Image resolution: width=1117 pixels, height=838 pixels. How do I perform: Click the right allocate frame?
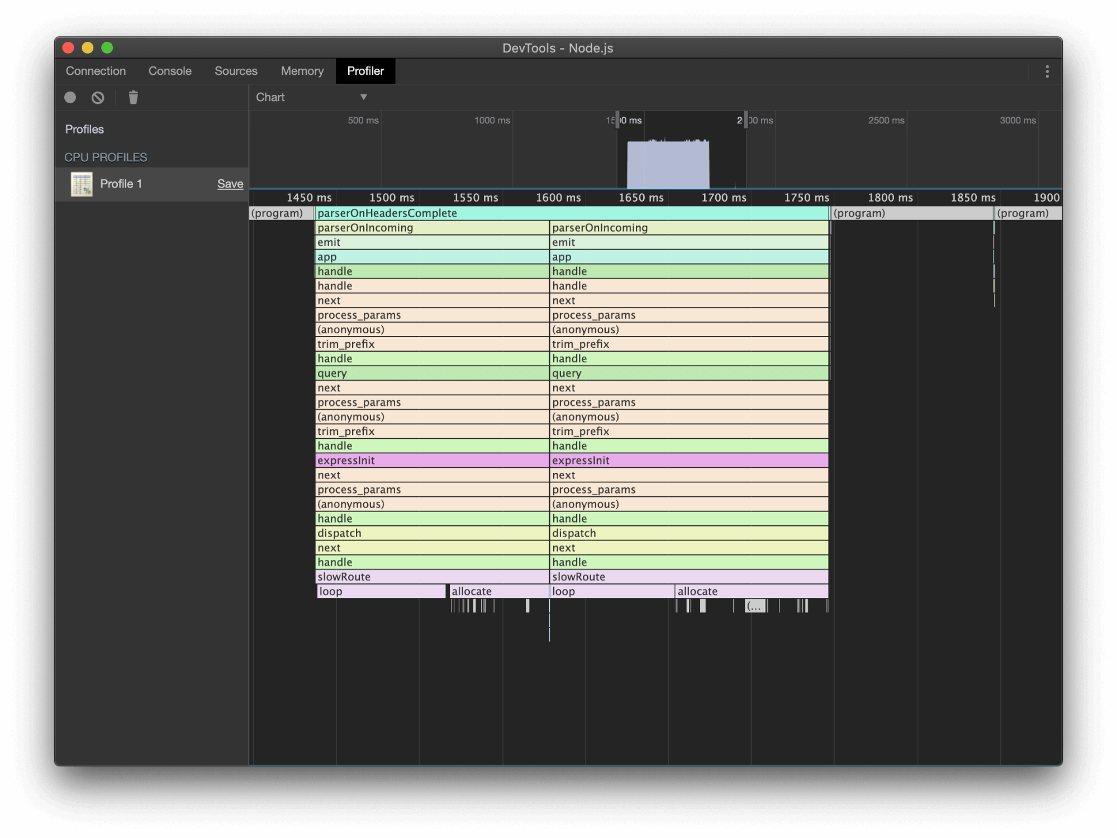(752, 591)
